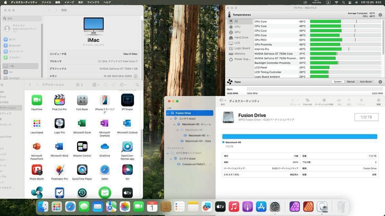Open Logic Pro in the Applications list
The image size is (385, 216).
[59, 123]
